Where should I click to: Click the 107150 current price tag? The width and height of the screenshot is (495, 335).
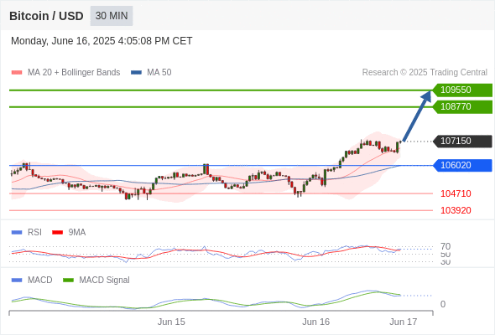pos(462,142)
